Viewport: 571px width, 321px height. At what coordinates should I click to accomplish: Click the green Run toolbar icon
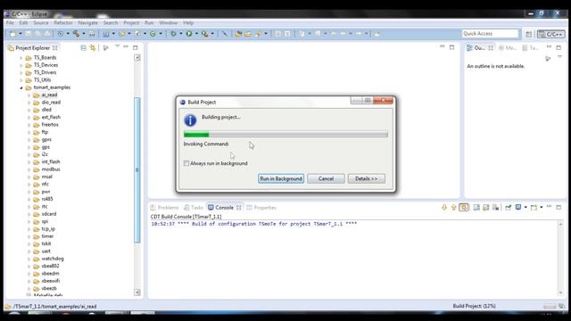tap(189, 34)
